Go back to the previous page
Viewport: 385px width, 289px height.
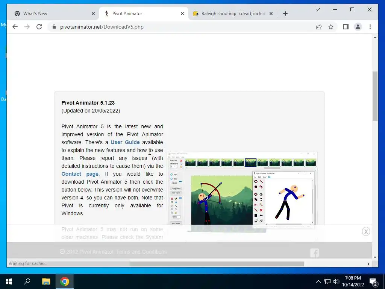pyautogui.click(x=15, y=27)
